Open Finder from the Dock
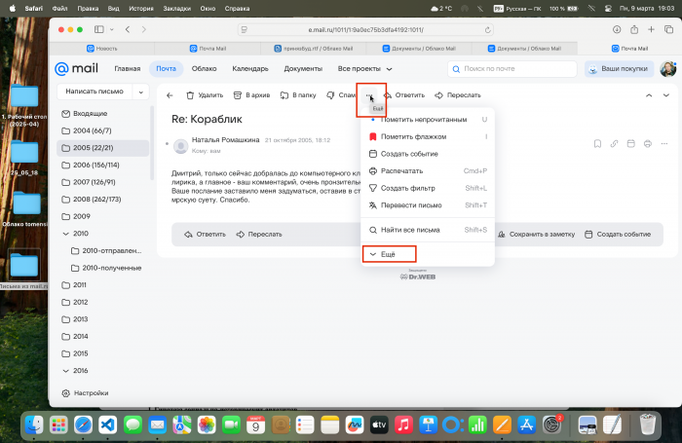The width and height of the screenshot is (682, 443). tap(34, 425)
